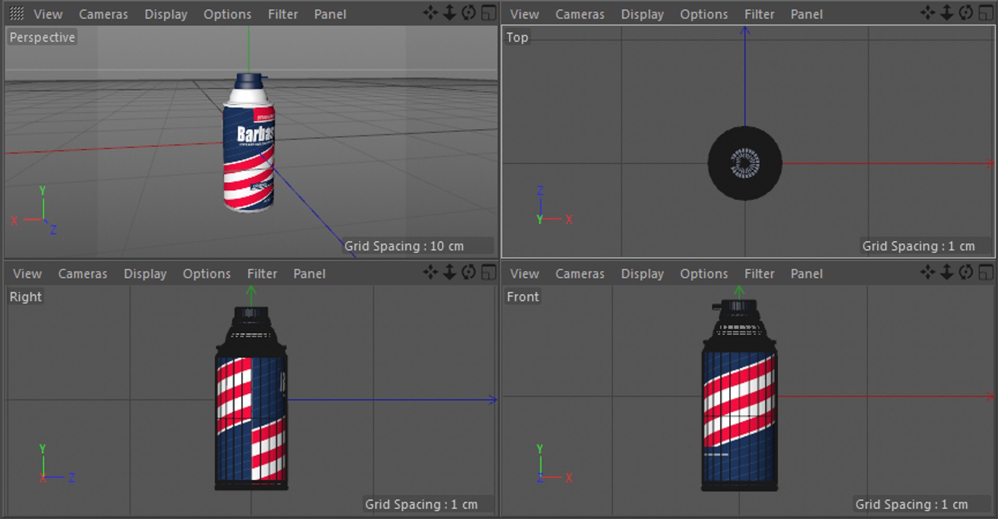
Task: Open Cameras menu in Top viewport
Action: [x=580, y=15]
